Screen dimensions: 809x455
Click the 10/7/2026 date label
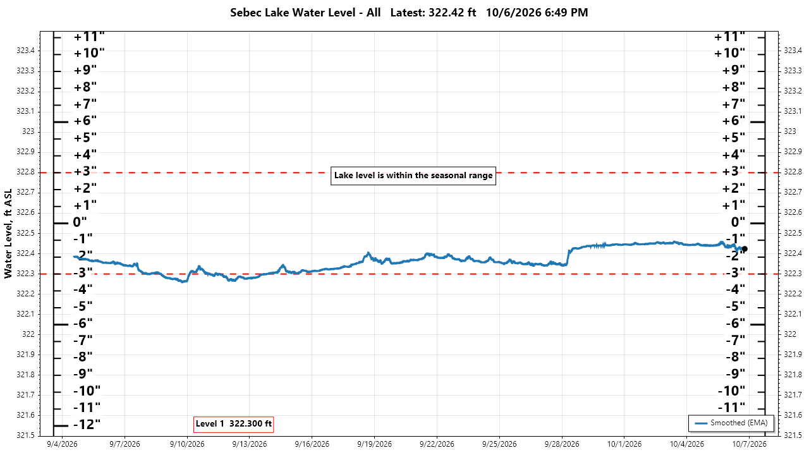[750, 444]
